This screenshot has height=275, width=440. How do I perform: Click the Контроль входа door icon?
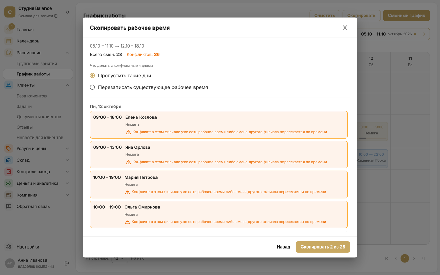tap(9, 172)
